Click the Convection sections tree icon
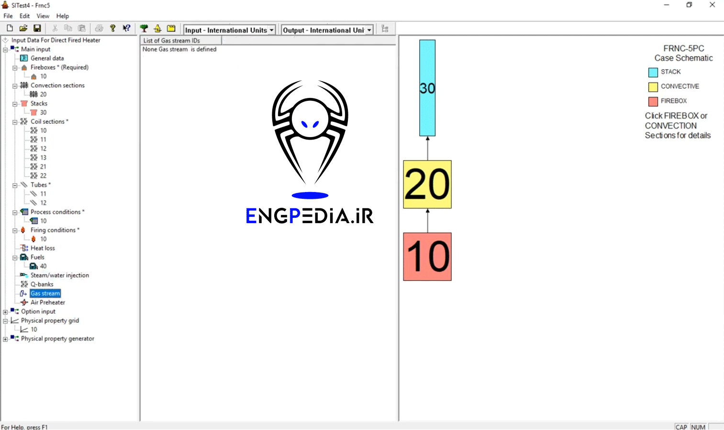 (x=24, y=85)
